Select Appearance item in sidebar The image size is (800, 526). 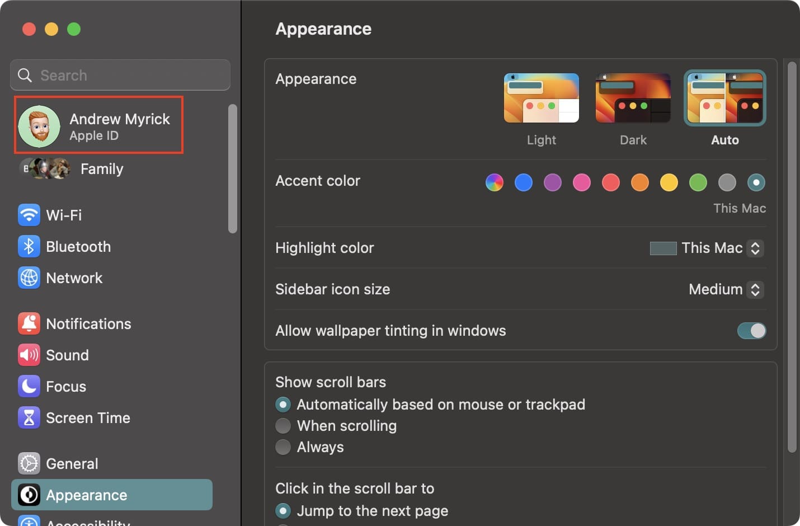point(112,495)
